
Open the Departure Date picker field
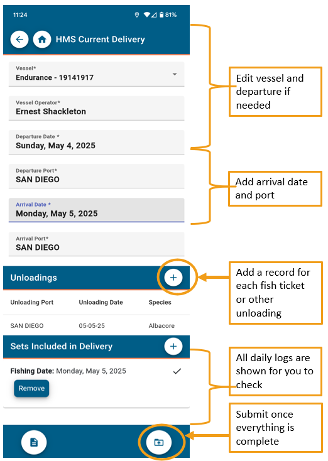coord(97,142)
